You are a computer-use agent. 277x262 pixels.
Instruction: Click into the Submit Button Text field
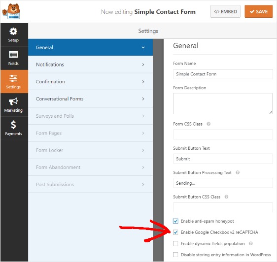tap(223, 159)
